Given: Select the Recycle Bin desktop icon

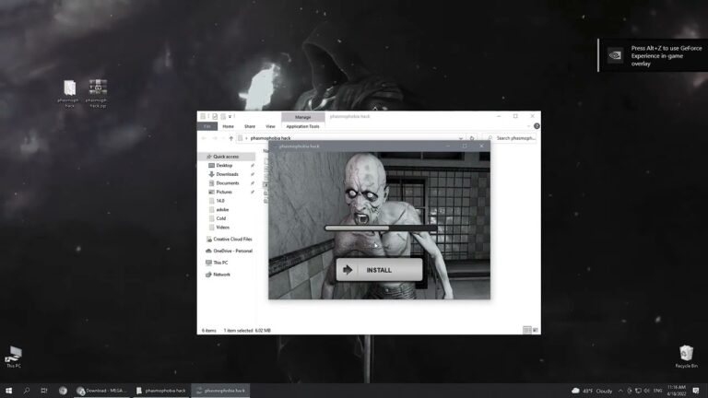Looking at the screenshot, I should [686, 357].
